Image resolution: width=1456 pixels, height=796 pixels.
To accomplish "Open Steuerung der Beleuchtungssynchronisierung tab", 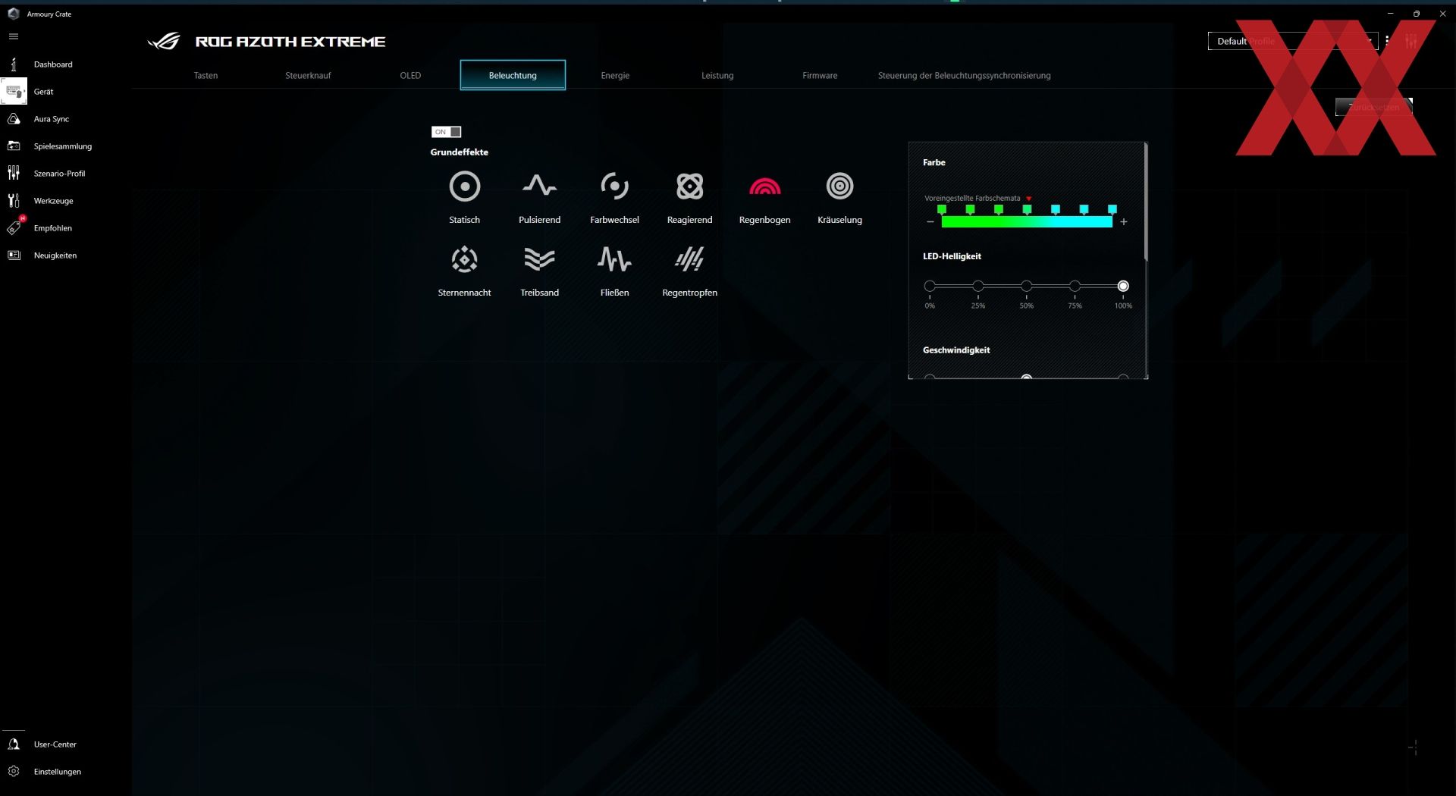I will coord(964,75).
